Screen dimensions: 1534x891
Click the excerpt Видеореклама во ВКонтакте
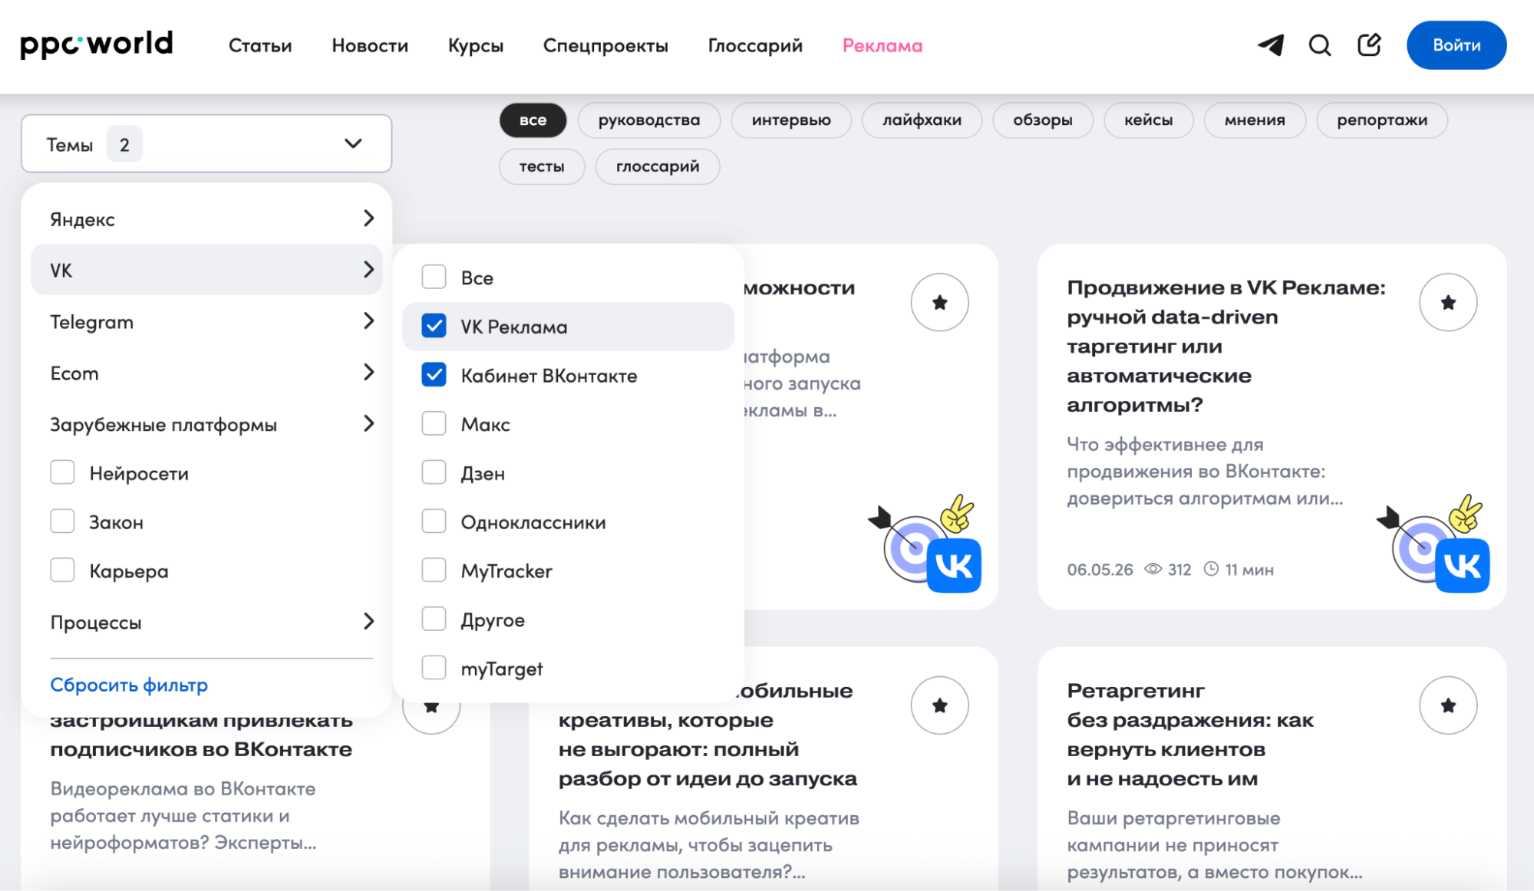(x=183, y=815)
